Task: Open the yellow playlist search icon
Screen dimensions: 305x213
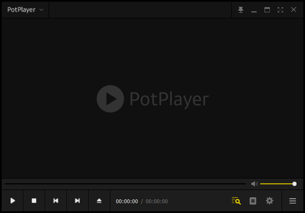Action: click(x=236, y=201)
